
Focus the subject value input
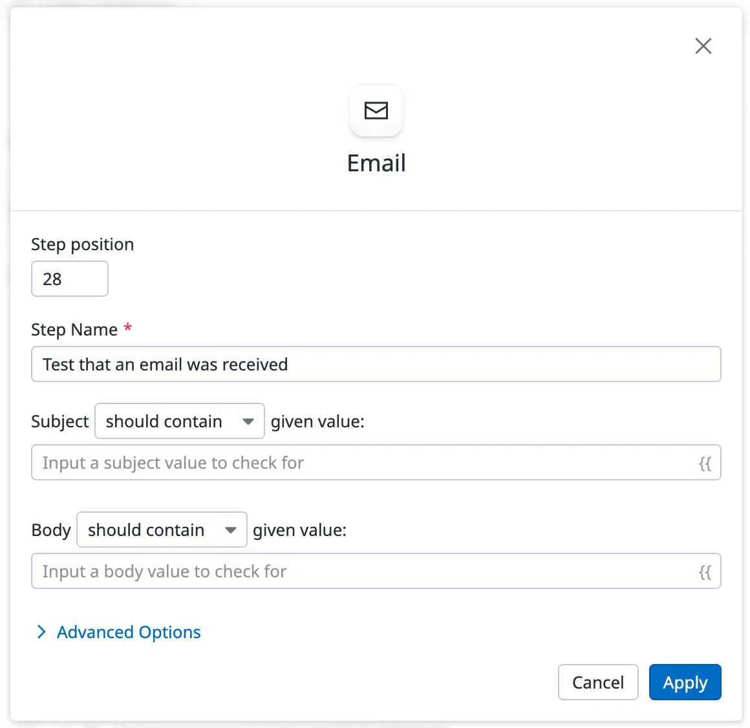pyautogui.click(x=362, y=463)
